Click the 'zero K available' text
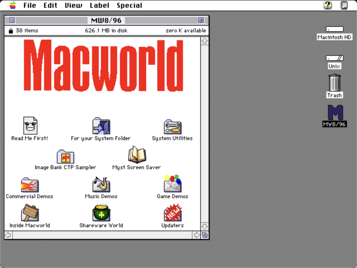The width and height of the screenshot is (357, 268). point(186,31)
